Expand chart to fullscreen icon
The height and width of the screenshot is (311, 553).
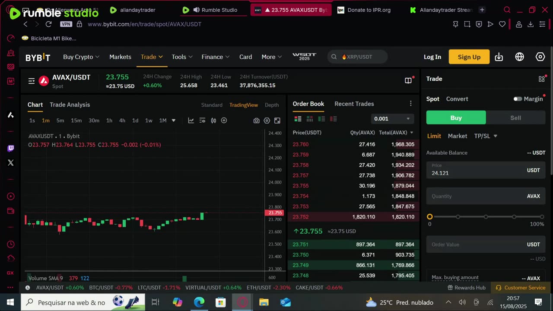pos(277,121)
